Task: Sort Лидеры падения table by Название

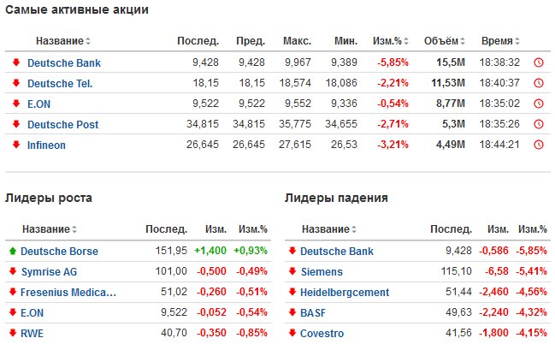Action: (329, 229)
